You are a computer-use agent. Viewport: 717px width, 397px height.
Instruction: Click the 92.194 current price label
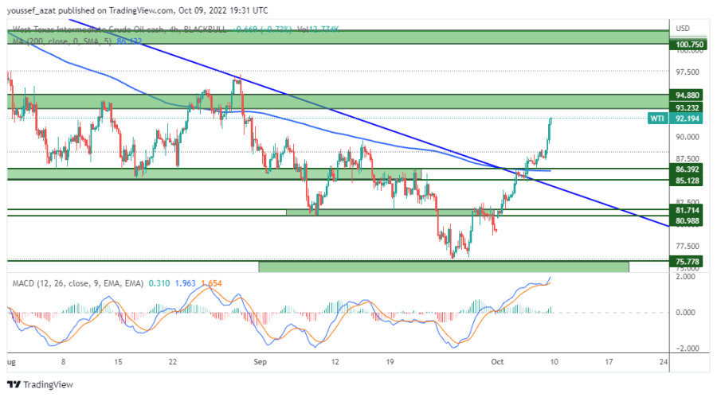click(688, 118)
